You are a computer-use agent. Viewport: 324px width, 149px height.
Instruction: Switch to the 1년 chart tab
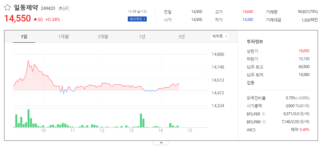click(142, 37)
